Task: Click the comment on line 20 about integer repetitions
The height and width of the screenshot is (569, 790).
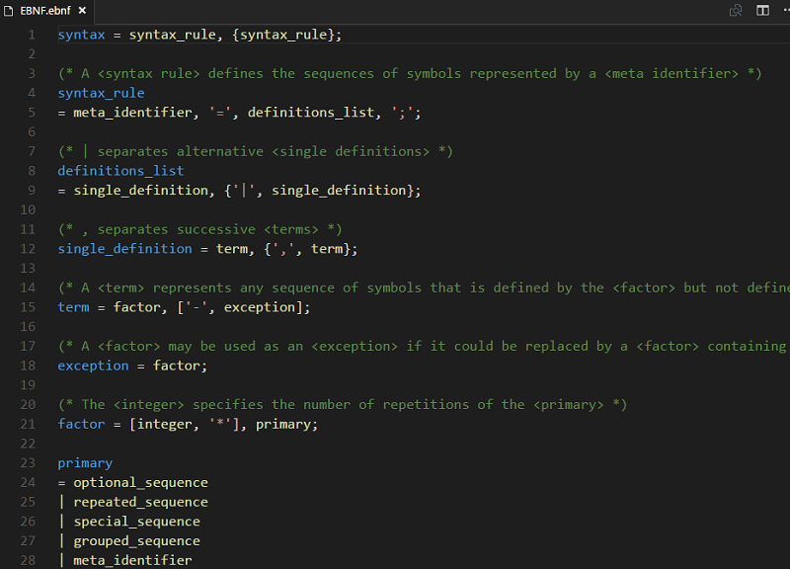Action: tap(343, 405)
